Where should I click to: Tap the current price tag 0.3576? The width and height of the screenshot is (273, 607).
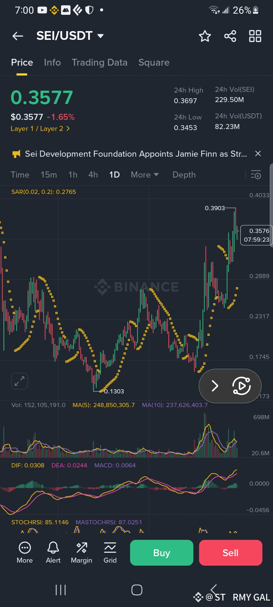257,235
